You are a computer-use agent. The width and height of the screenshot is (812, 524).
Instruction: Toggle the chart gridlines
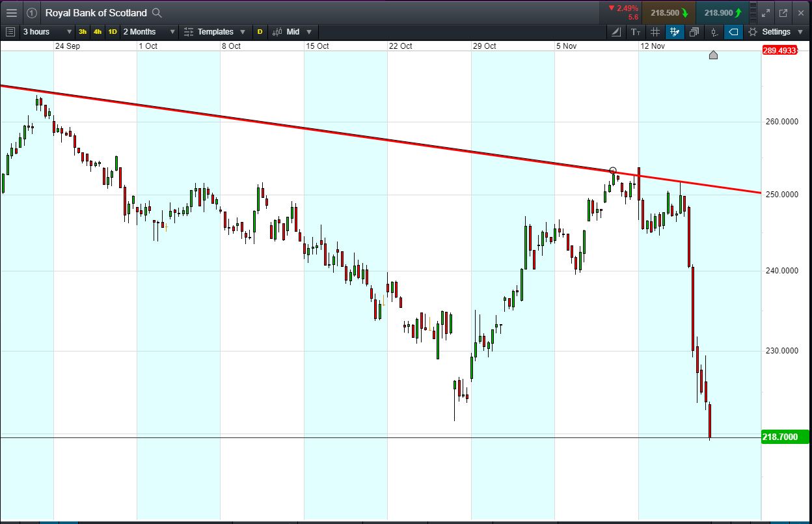pos(655,31)
